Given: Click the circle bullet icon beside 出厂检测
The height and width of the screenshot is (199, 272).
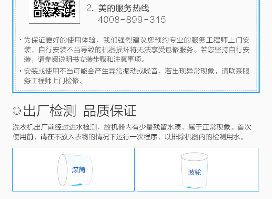Looking at the screenshot, I should (17, 111).
